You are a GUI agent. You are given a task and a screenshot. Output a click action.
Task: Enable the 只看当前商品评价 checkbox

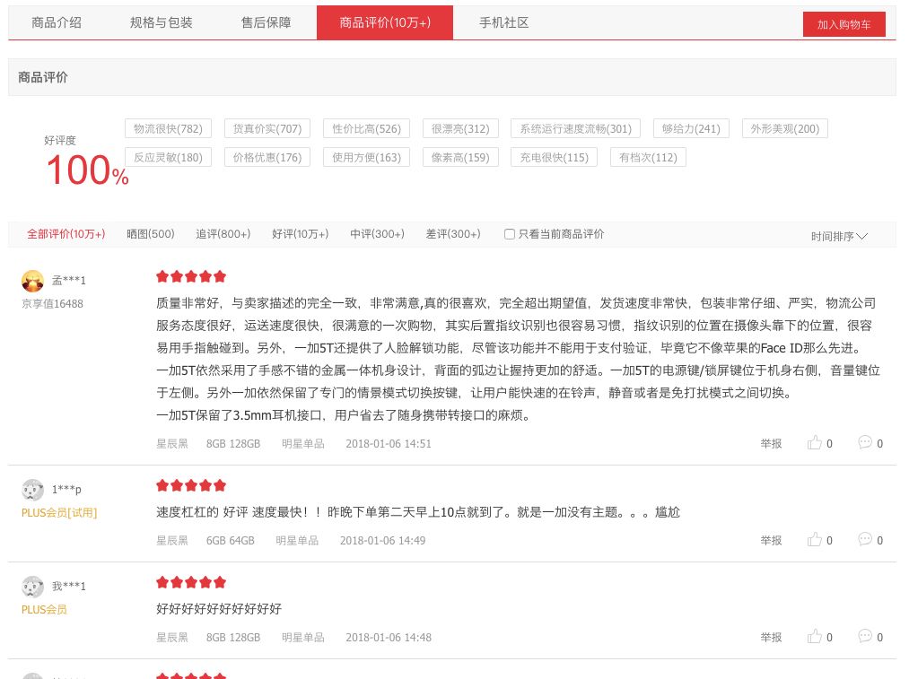509,233
